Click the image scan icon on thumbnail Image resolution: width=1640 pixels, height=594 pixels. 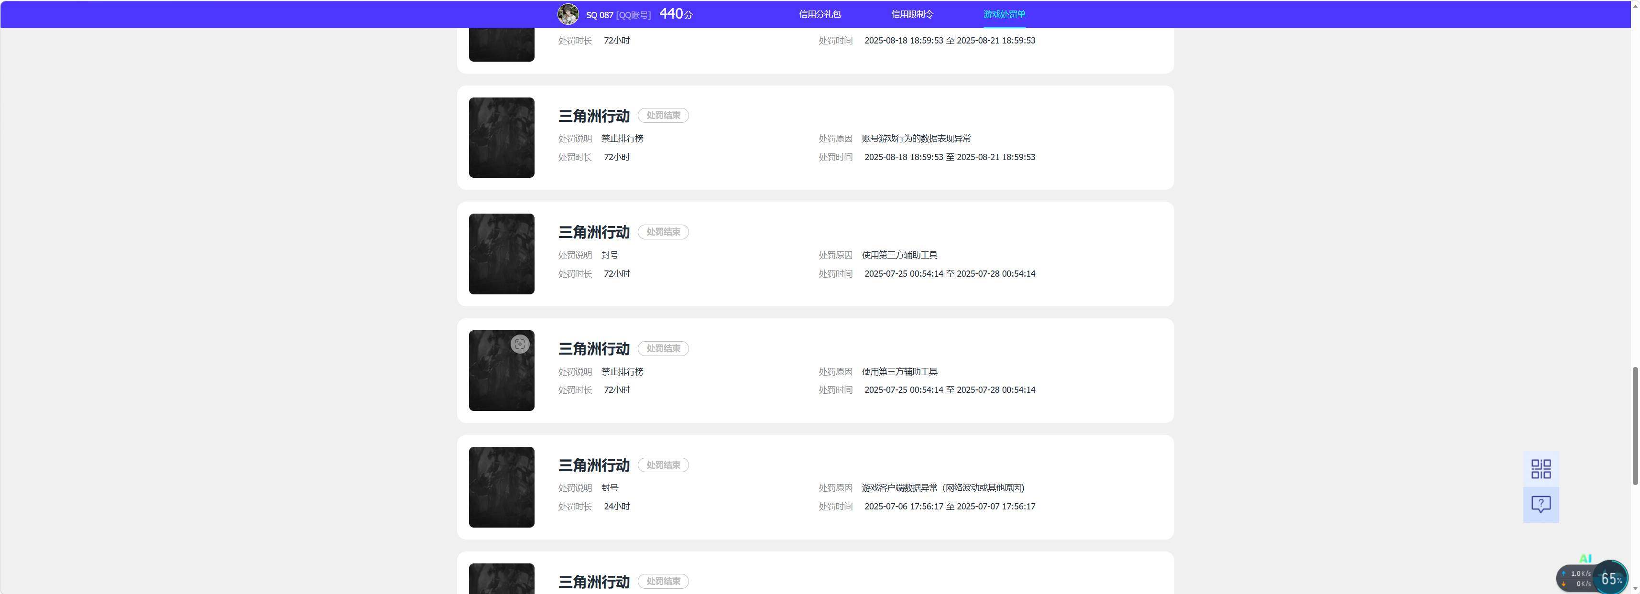click(520, 344)
